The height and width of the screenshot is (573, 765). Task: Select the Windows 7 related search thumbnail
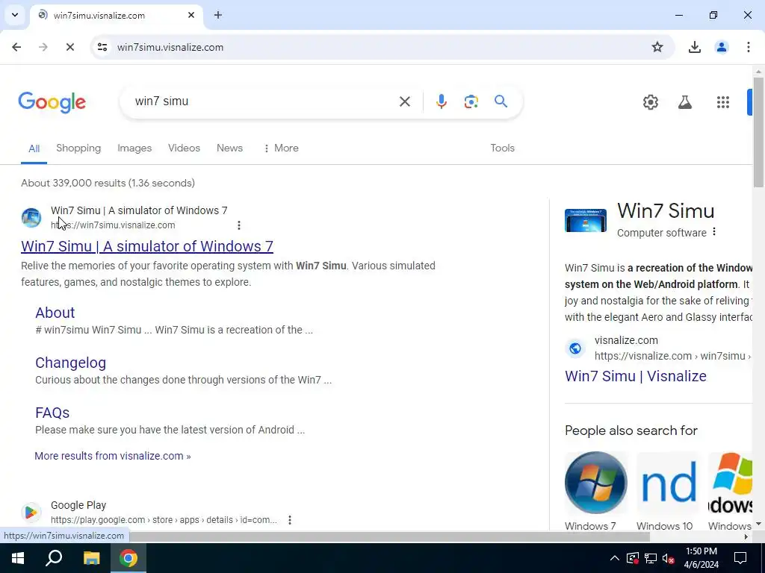[x=595, y=483]
